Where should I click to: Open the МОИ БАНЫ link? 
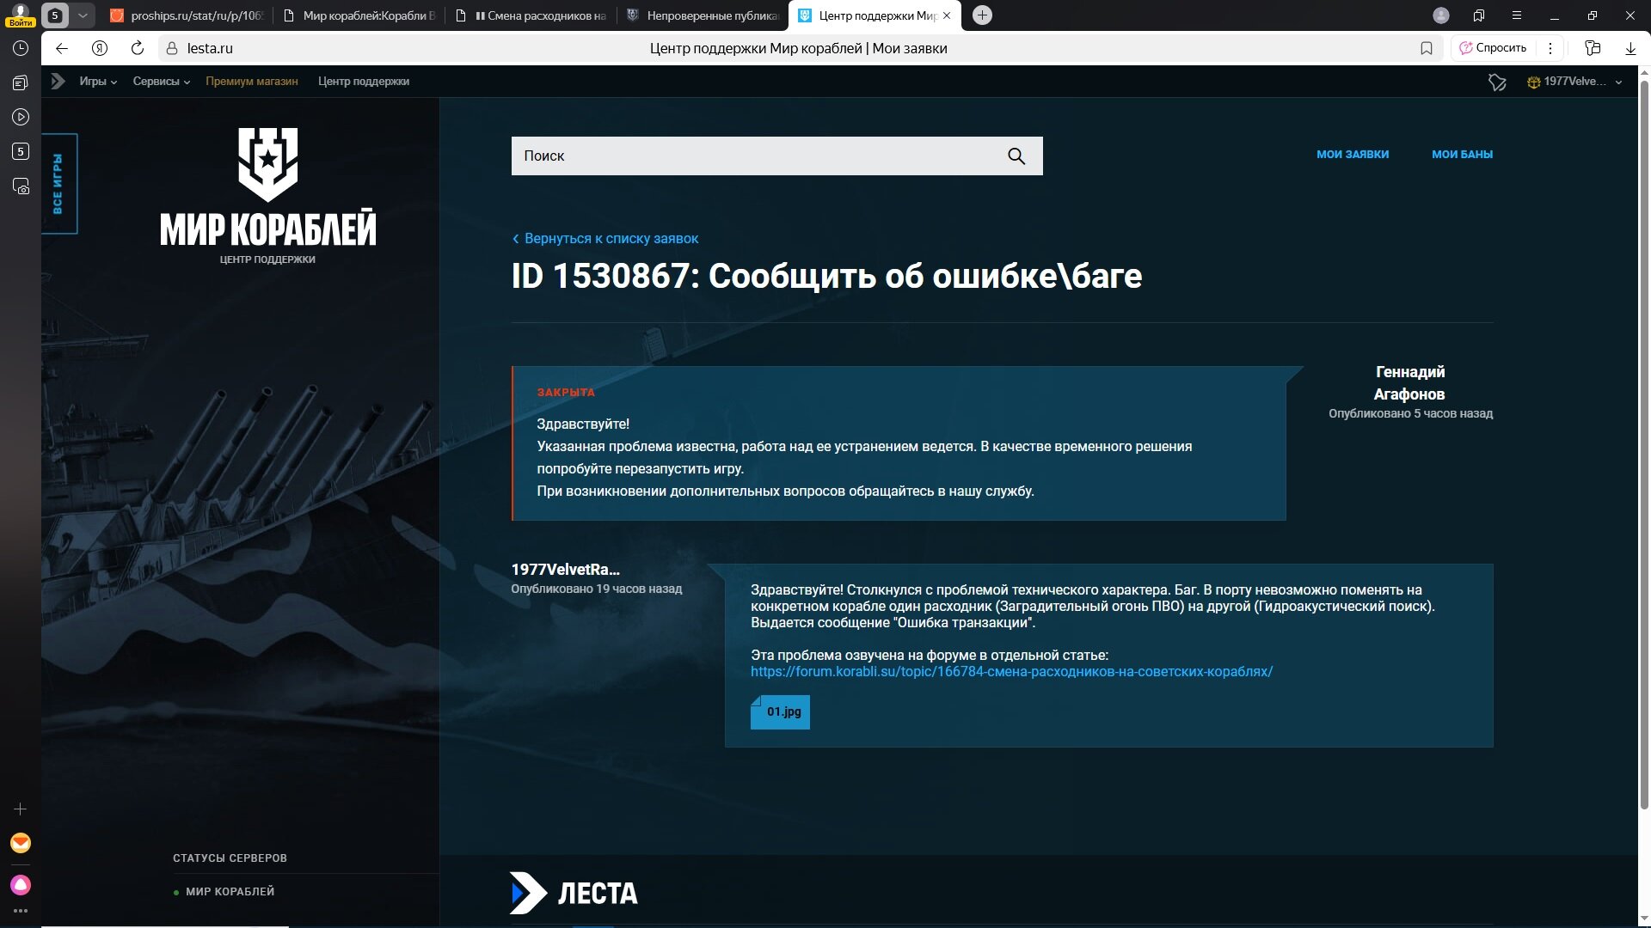(x=1462, y=155)
